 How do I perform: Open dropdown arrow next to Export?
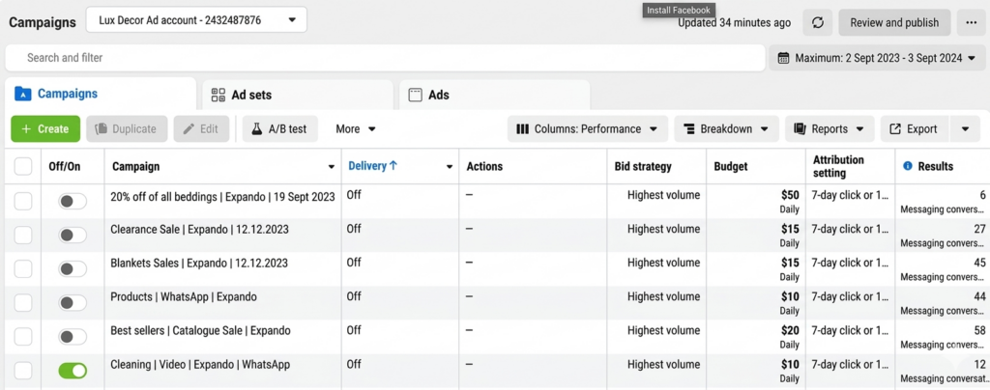pos(964,129)
